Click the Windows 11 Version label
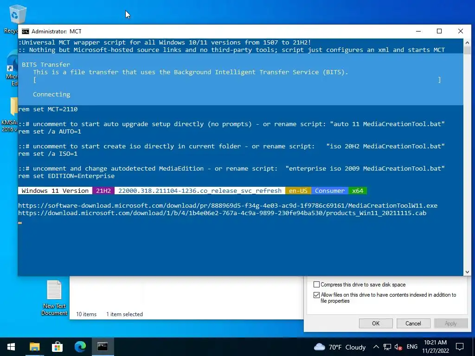 pyautogui.click(x=55, y=191)
